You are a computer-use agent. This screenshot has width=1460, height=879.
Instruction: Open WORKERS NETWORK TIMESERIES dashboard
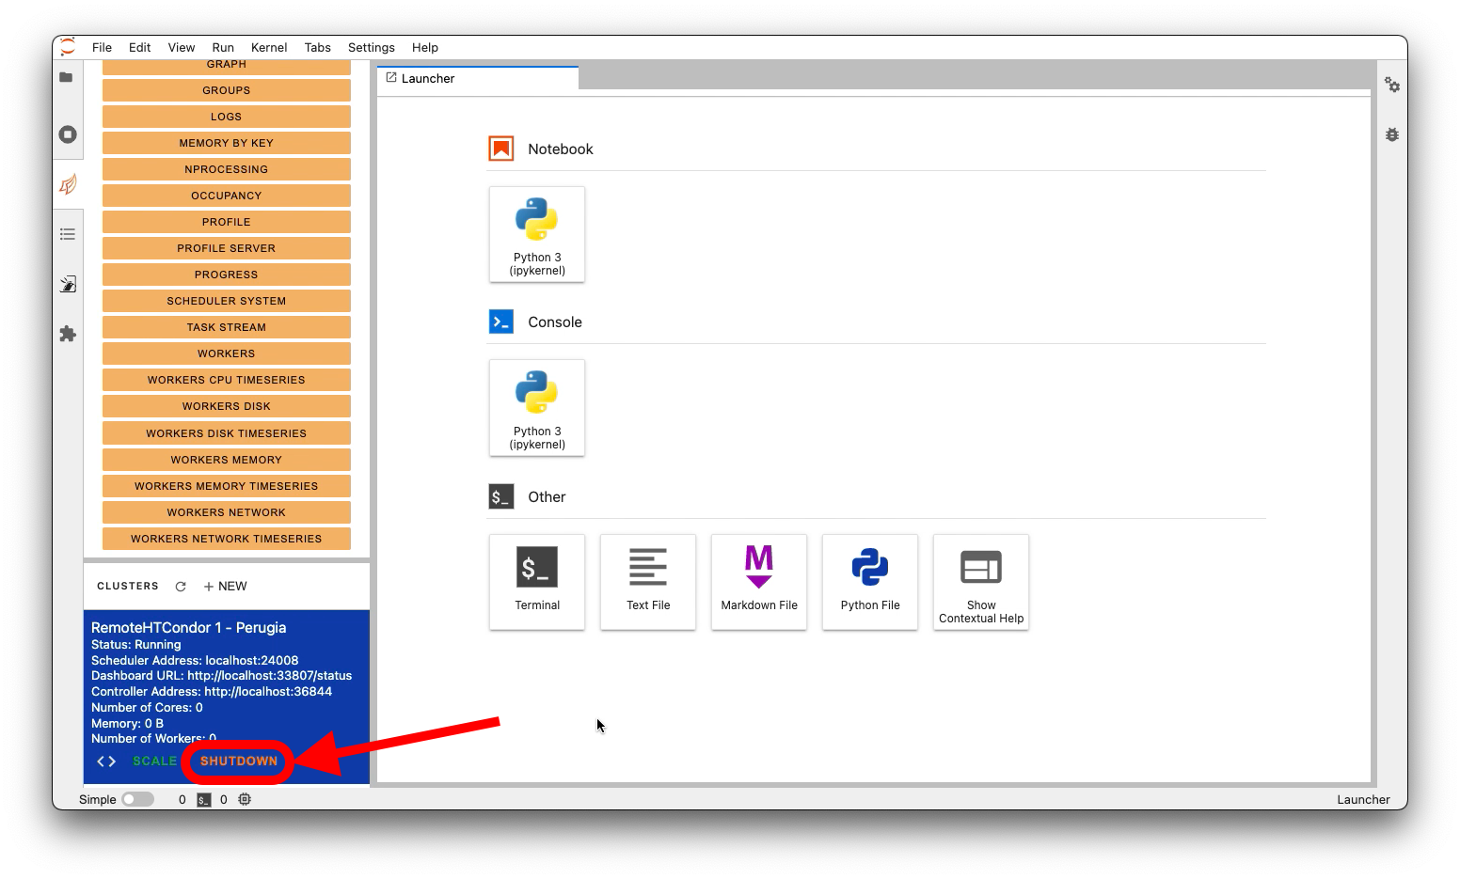click(x=227, y=539)
